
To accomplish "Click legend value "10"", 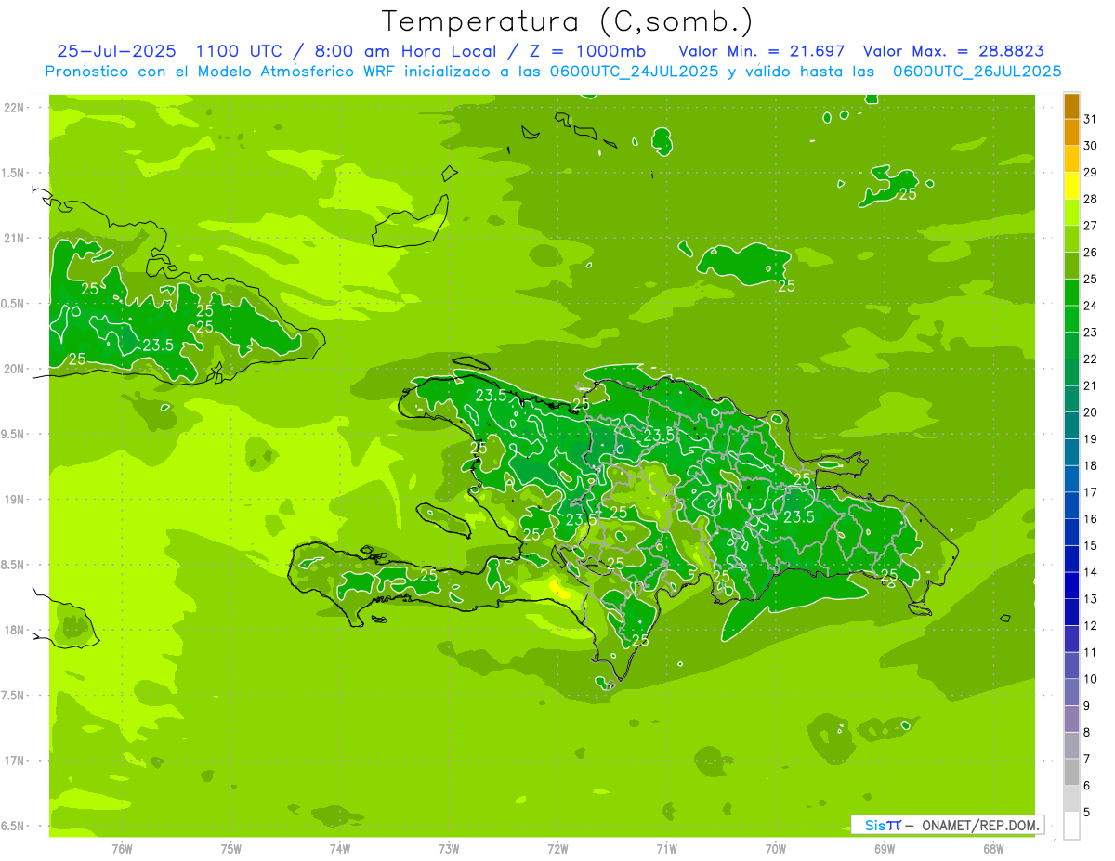I will click(x=1091, y=679).
